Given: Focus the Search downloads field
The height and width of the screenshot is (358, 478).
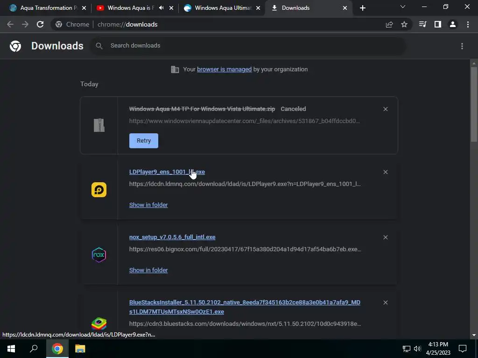Looking at the screenshot, I should [248, 46].
